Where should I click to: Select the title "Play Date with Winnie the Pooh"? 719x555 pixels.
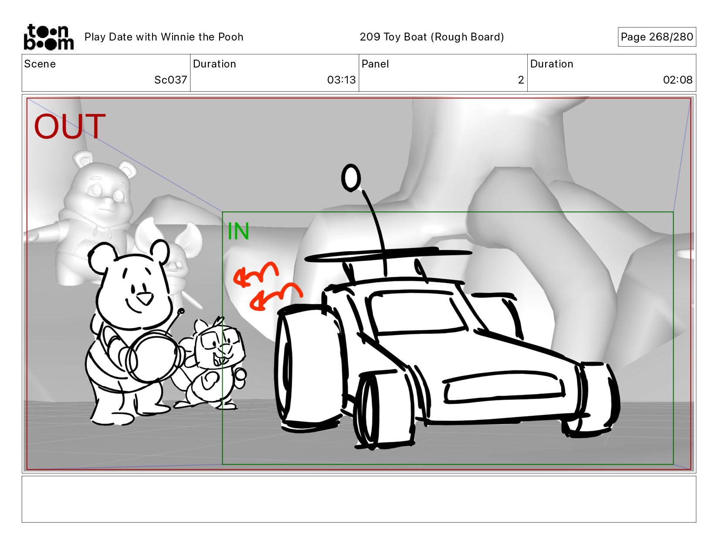(x=164, y=37)
